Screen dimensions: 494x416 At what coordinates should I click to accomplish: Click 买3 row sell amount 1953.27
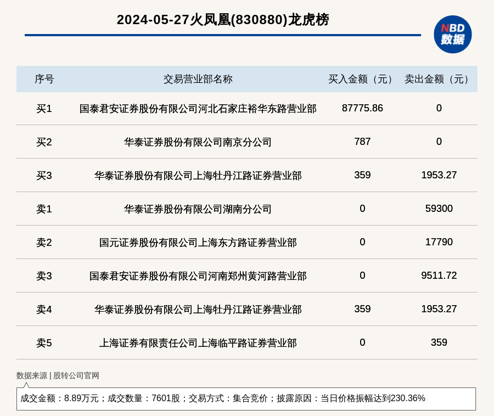click(439, 175)
